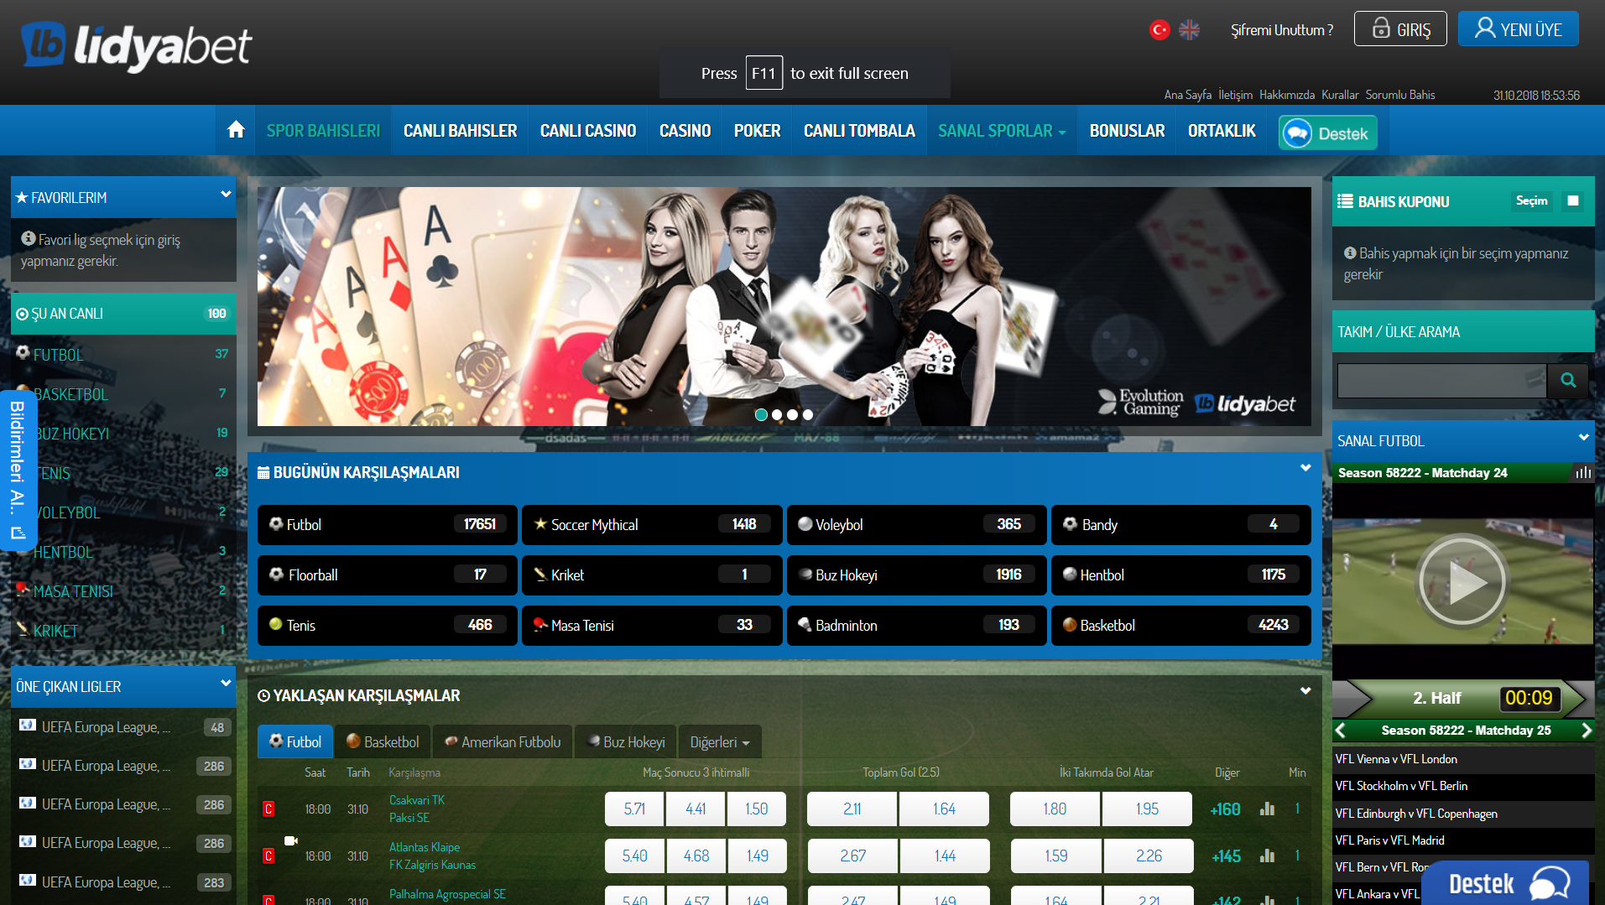
Task: Click Destek button in navigation bar
Action: (x=1328, y=133)
